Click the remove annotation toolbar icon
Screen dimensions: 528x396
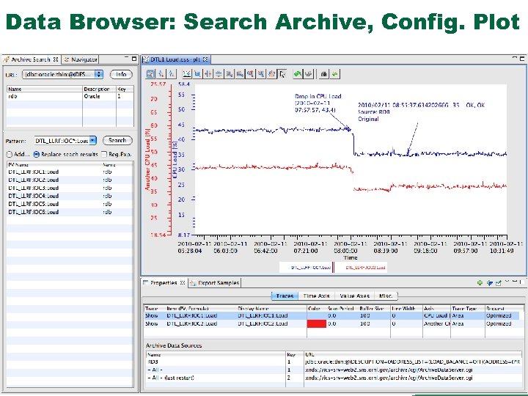pos(172,74)
